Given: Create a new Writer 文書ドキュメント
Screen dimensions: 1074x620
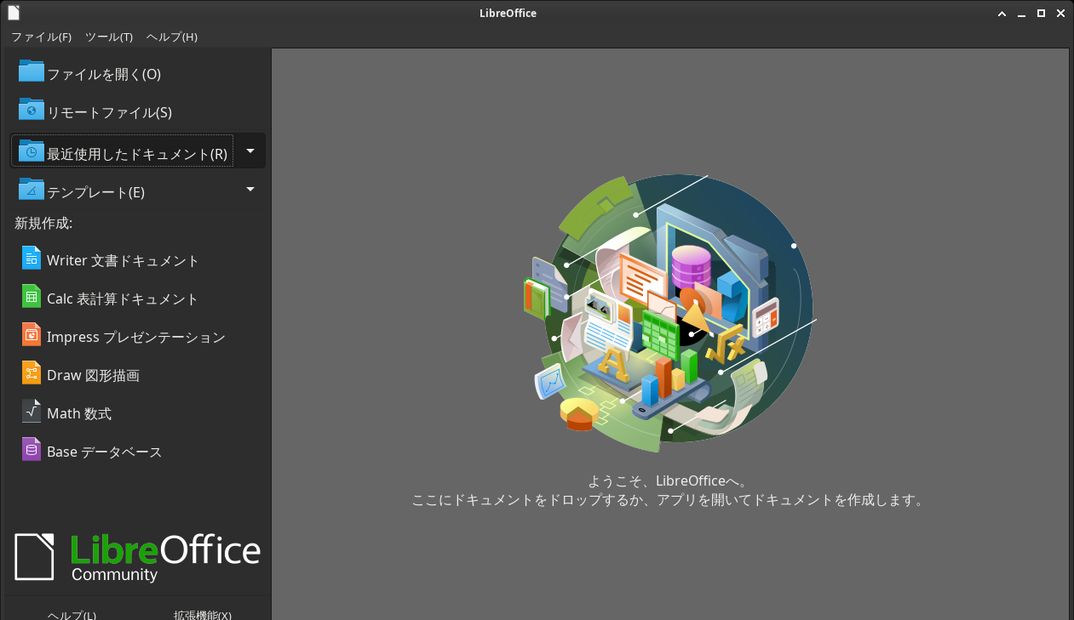Looking at the screenshot, I should point(137,260).
